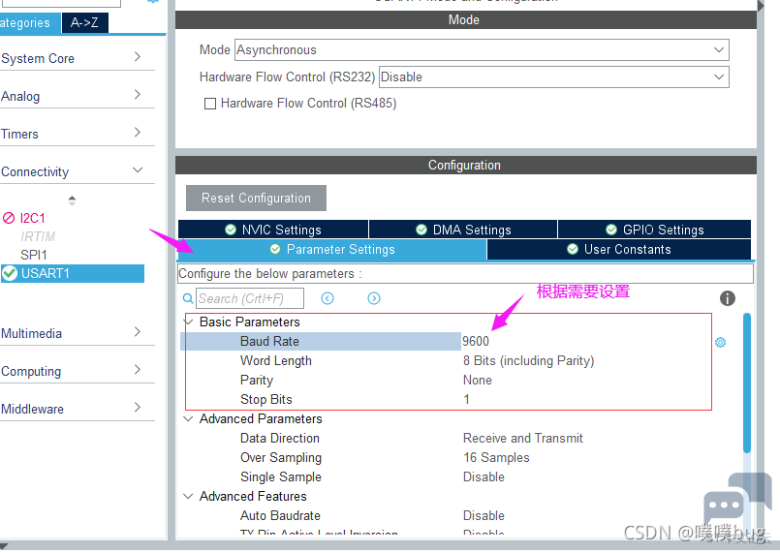Image resolution: width=780 pixels, height=553 pixels.
Task: Open the NVIC Settings tab
Action: click(x=273, y=230)
